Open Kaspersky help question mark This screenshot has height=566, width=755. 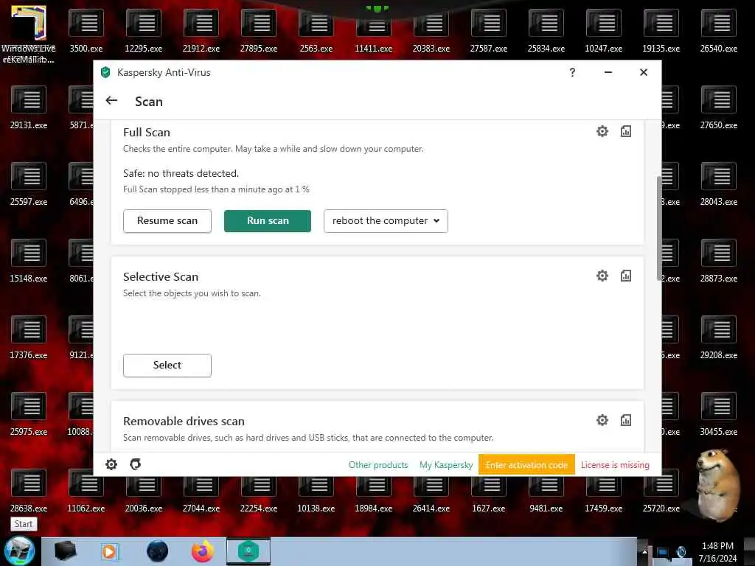pos(572,72)
